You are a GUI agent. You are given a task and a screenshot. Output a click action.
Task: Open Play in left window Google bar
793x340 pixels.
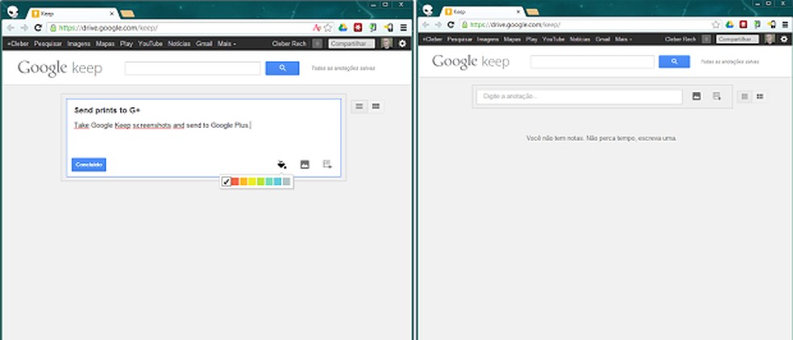[x=127, y=44]
